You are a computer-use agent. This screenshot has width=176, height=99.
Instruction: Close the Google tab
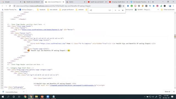(21, 2)
